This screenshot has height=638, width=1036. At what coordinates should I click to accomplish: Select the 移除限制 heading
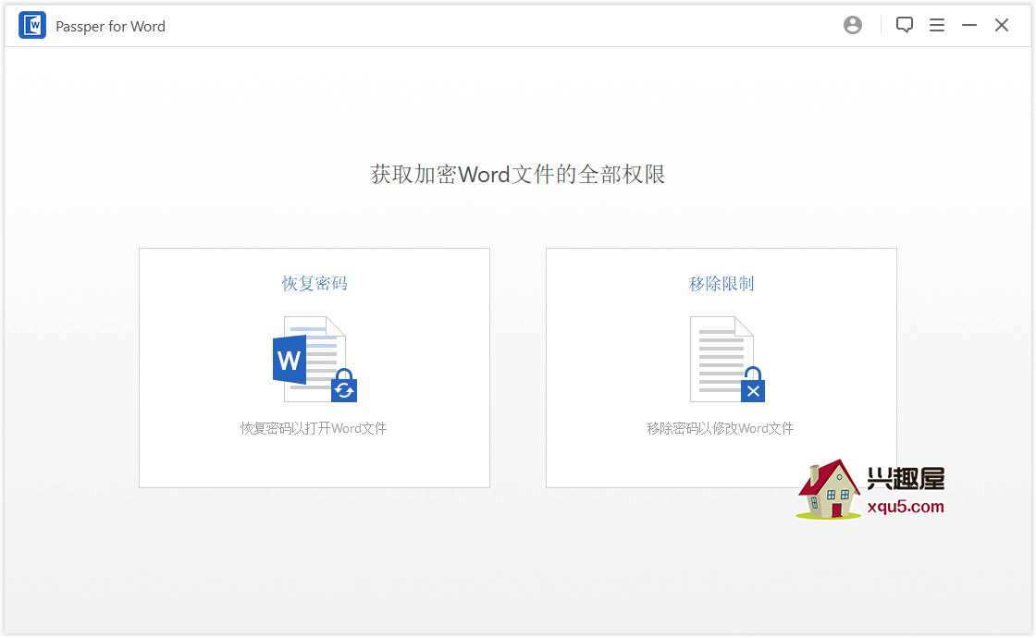pos(721,283)
